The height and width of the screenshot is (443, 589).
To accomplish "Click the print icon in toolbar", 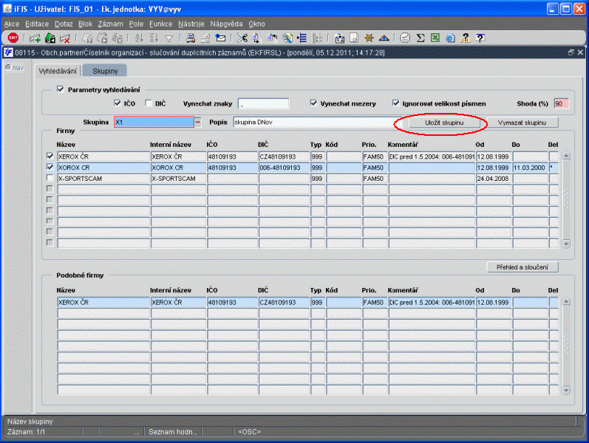I will tap(191, 38).
